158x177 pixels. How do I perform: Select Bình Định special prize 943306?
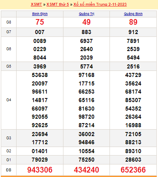coord(40,170)
